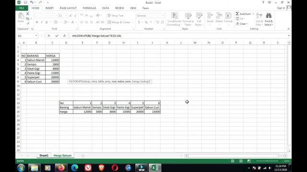307x172 pixels.
Task: Click Merge & Center button
Action: click(x=119, y=22)
